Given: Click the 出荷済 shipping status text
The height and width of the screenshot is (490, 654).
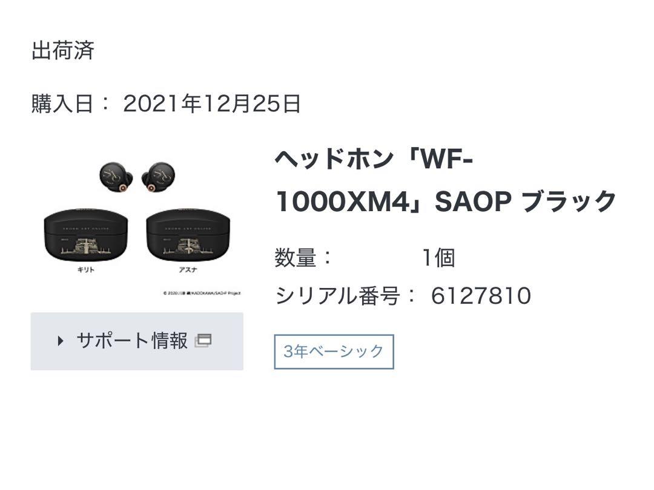Looking at the screenshot, I should pos(63,50).
